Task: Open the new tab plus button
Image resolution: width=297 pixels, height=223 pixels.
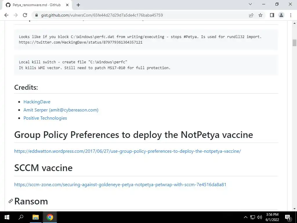Action: pyautogui.click(x=78, y=5)
